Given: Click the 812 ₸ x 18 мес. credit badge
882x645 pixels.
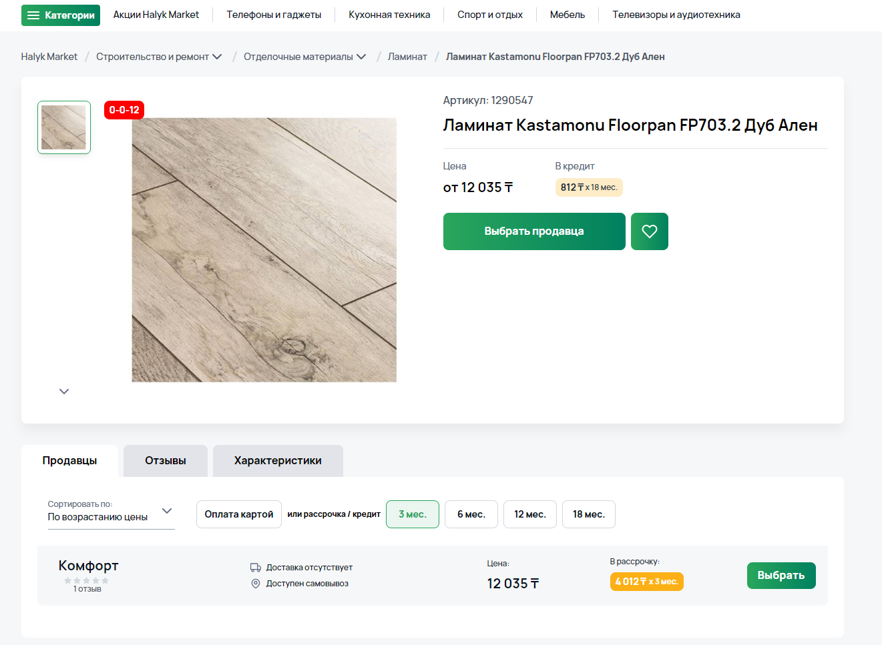Looking at the screenshot, I should tap(589, 187).
